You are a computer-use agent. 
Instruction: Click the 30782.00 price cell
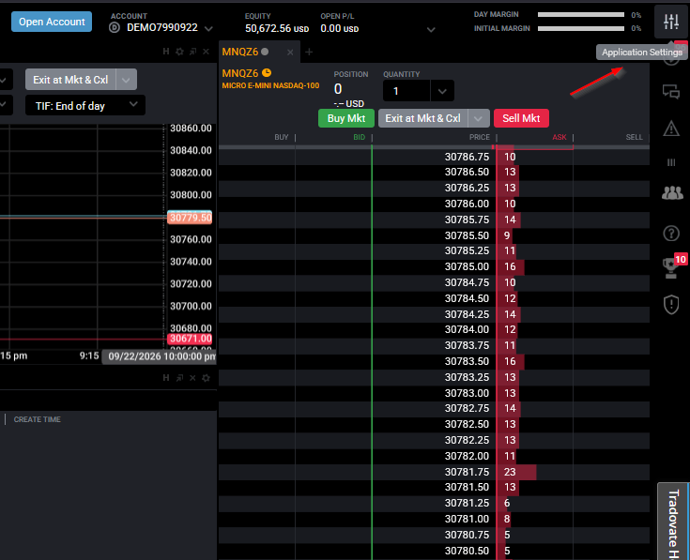(x=467, y=456)
